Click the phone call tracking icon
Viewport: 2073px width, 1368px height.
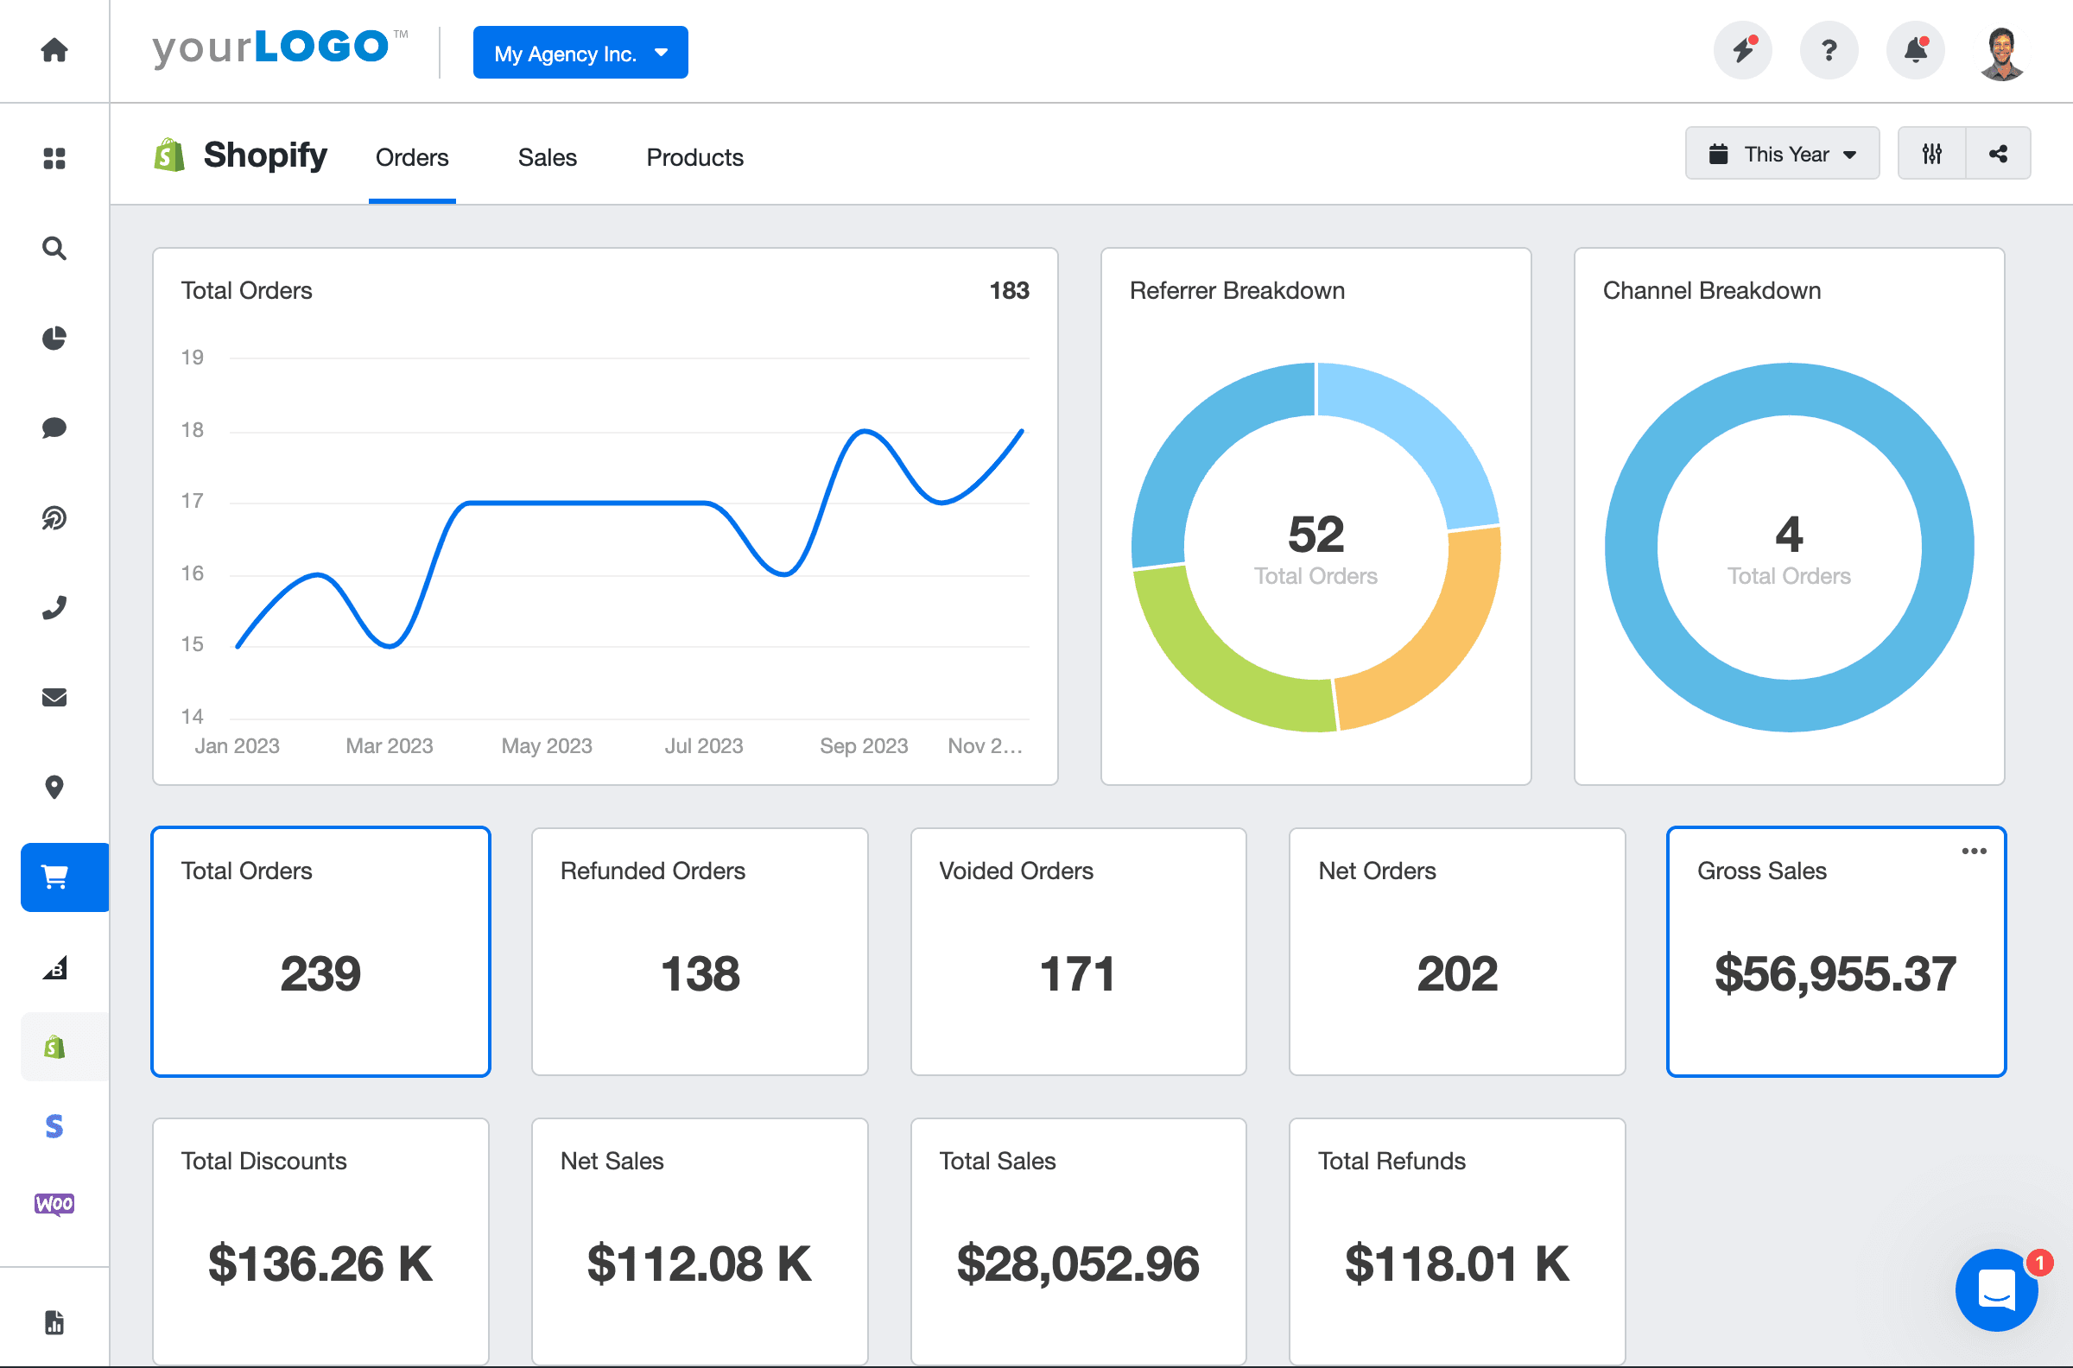point(54,606)
